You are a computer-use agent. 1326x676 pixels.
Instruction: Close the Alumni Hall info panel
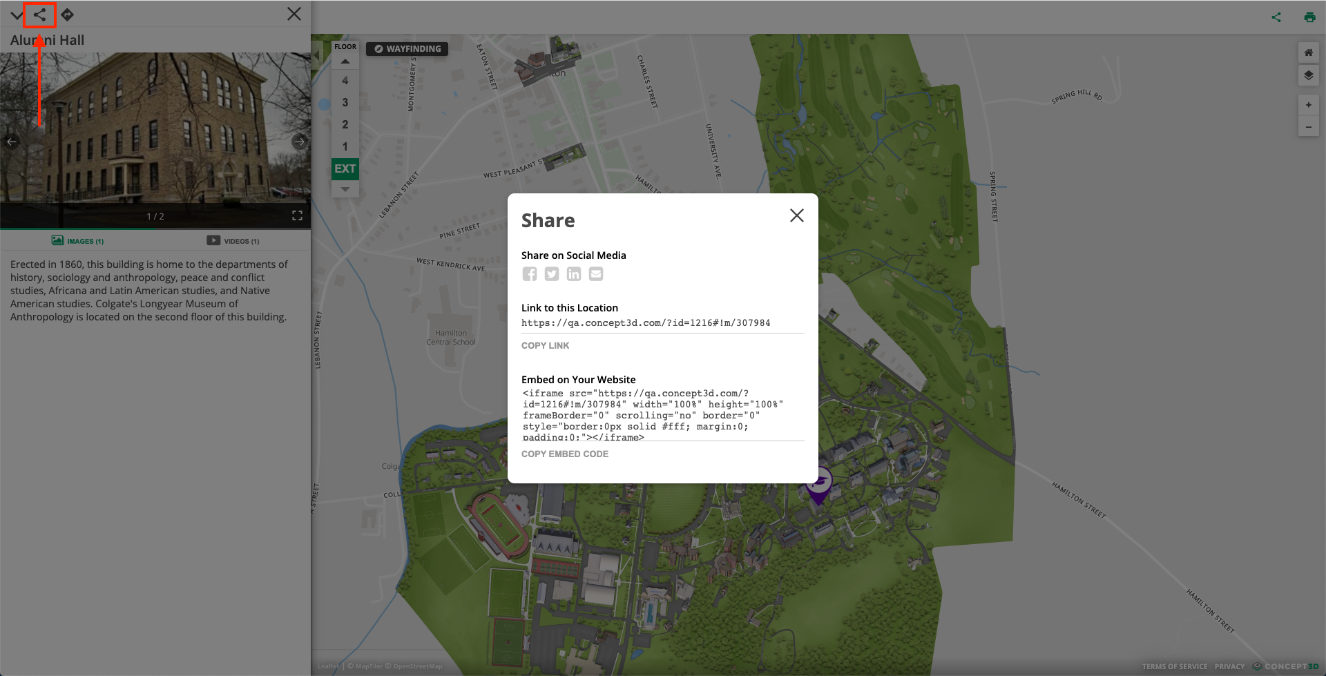(294, 14)
